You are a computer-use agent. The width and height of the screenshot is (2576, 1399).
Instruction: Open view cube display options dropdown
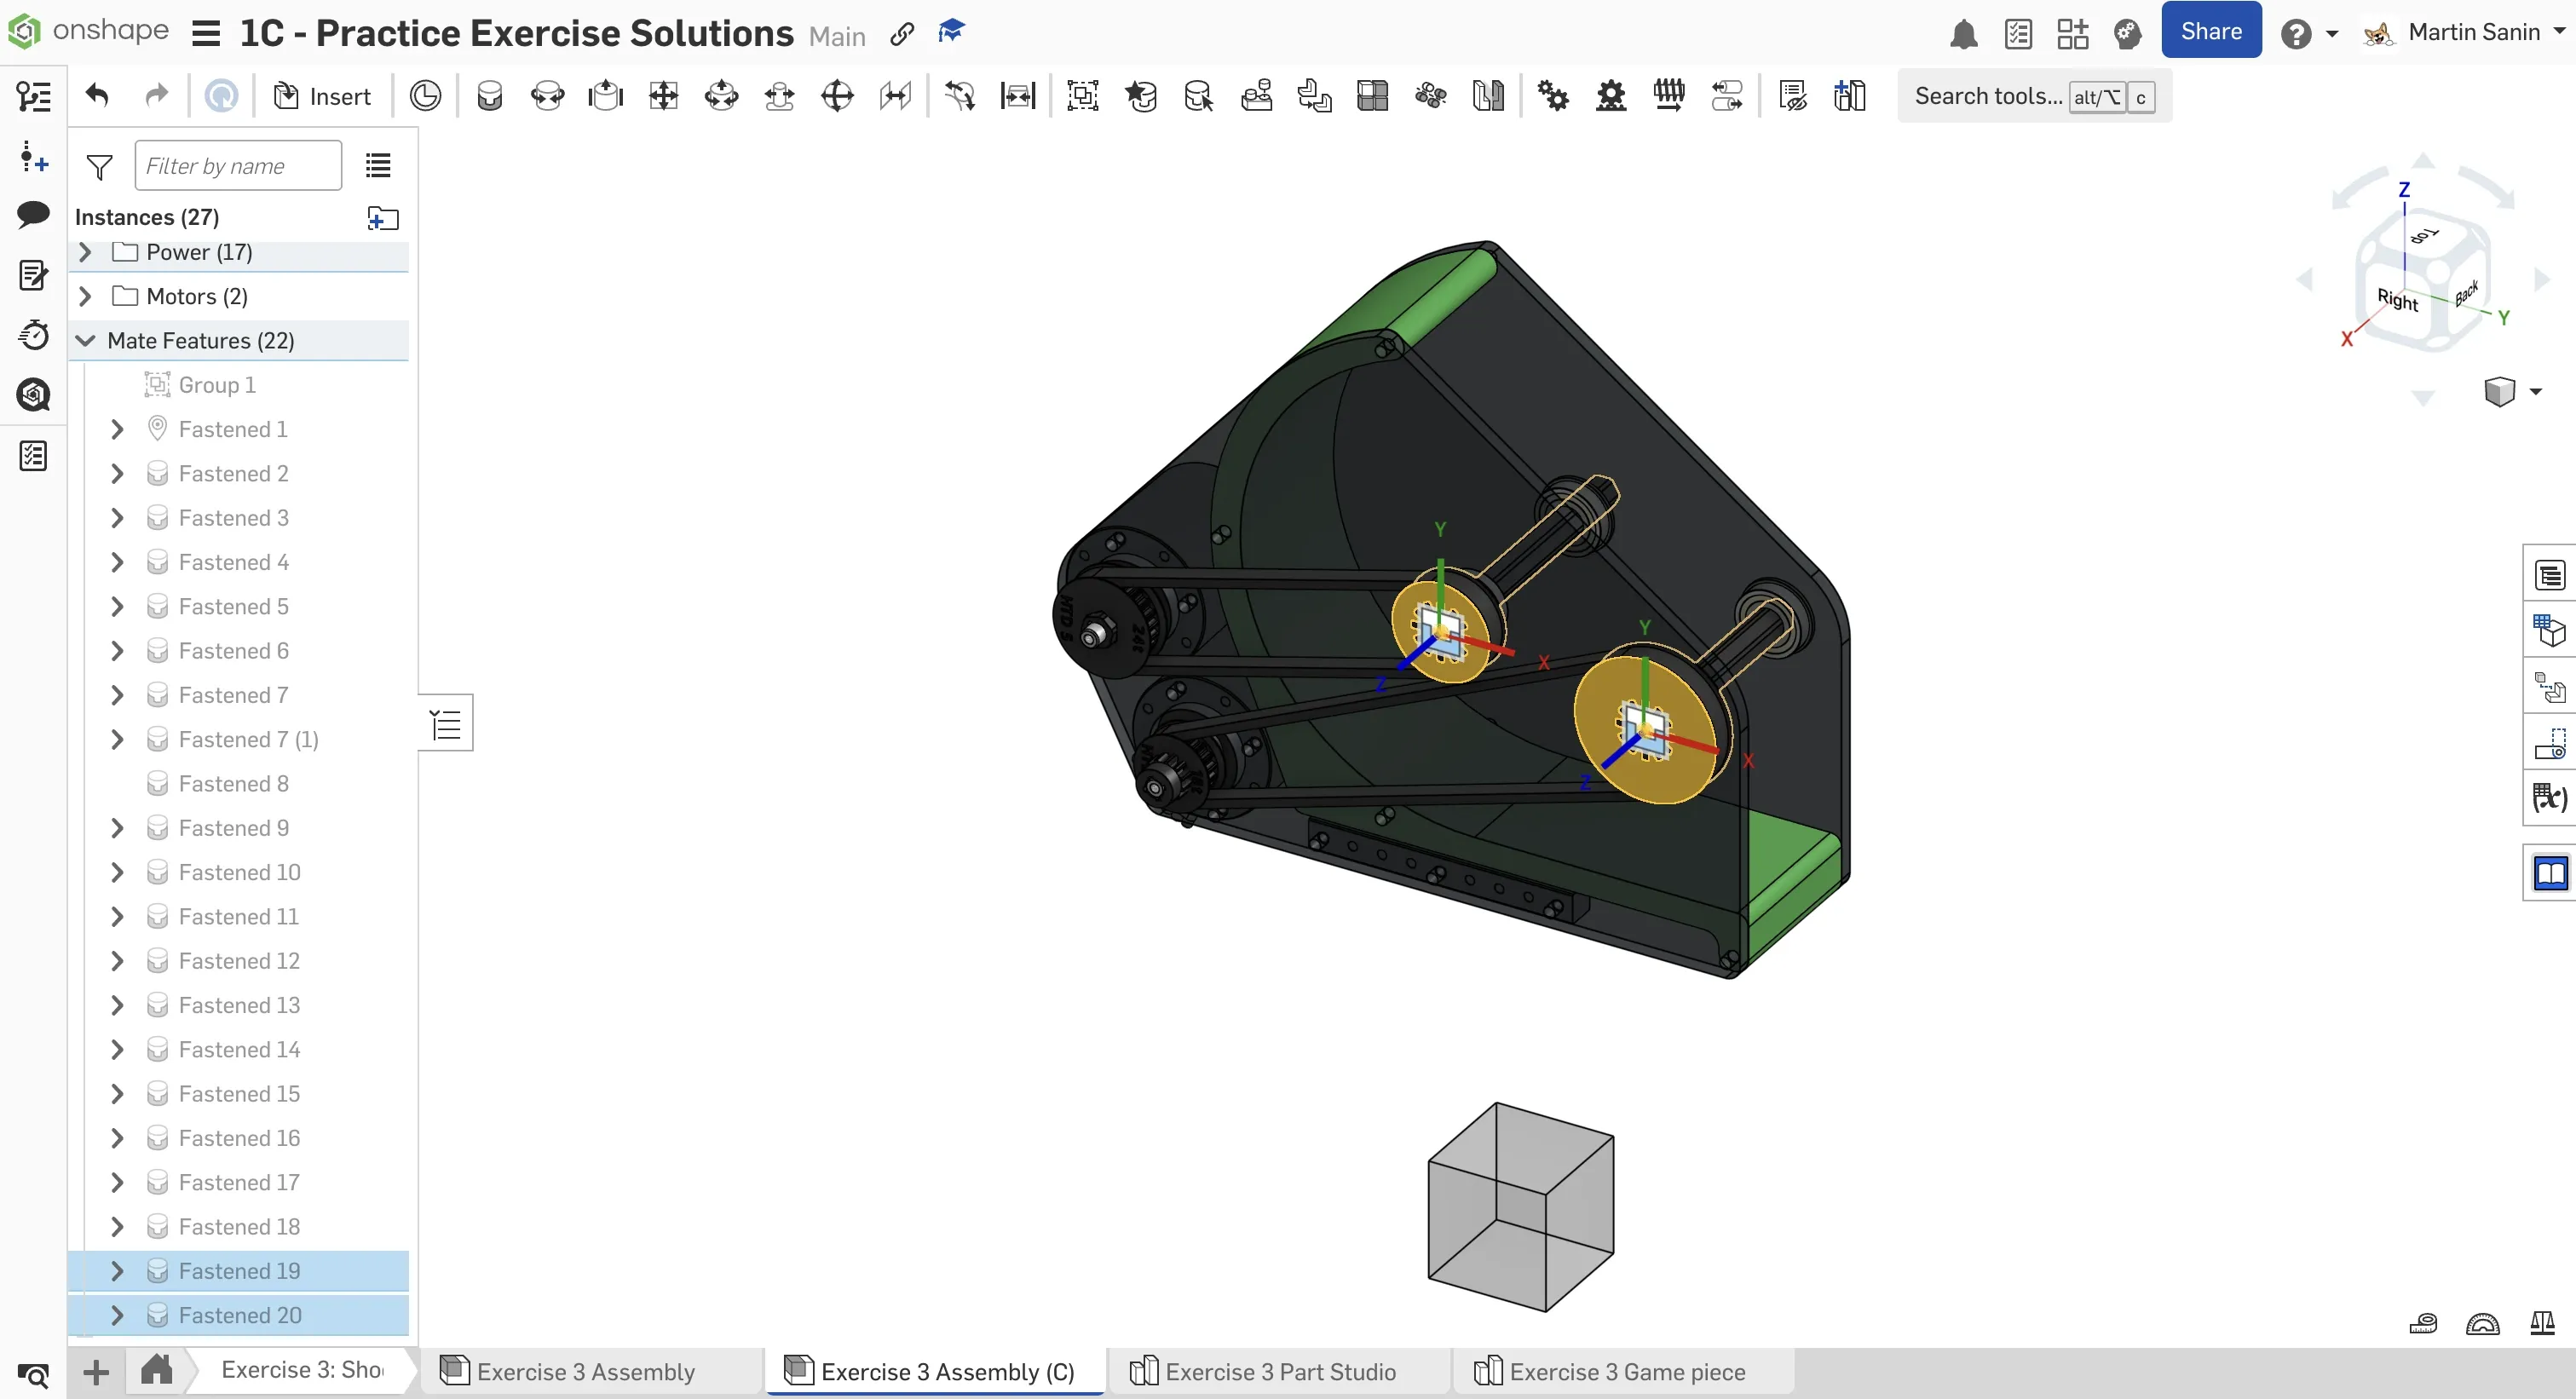(x=2535, y=391)
